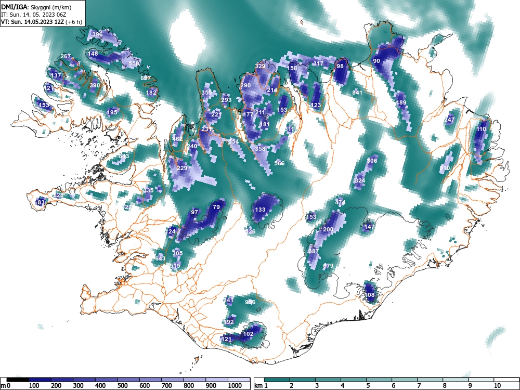Click the visibility value 290
The width and height of the screenshot is (520, 390).
click(245, 85)
